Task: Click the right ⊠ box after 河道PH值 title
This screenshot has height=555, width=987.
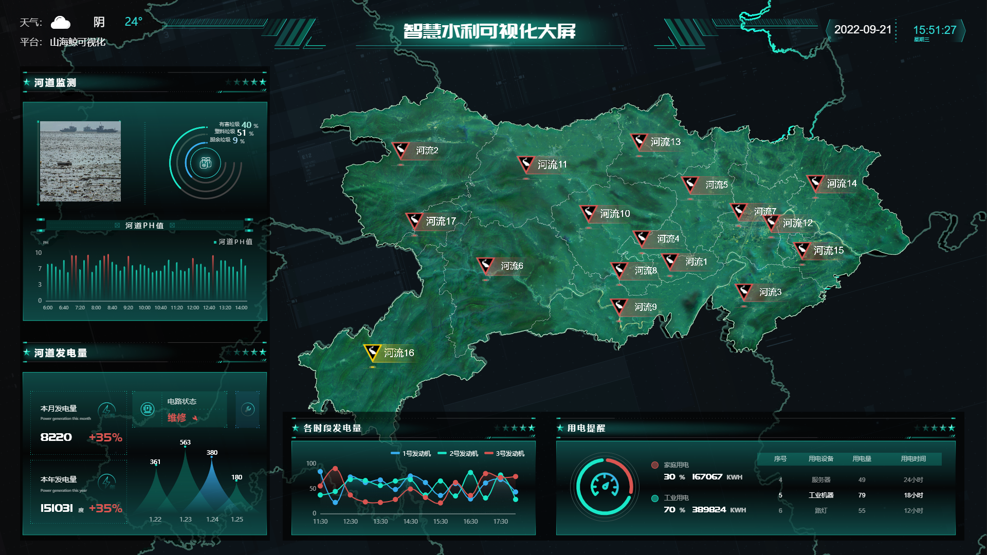Action: [173, 225]
